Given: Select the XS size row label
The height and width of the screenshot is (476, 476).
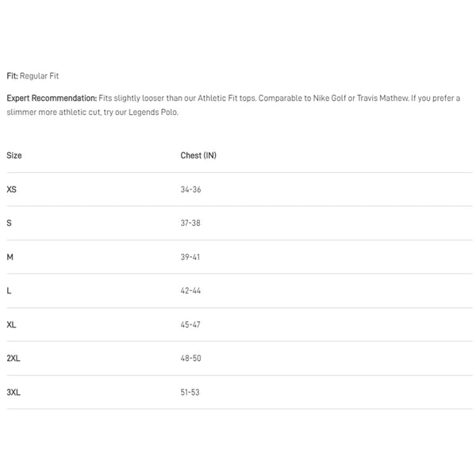Looking at the screenshot, I should (11, 190).
